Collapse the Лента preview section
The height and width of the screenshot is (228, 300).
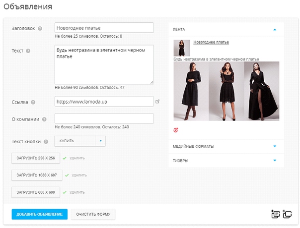click(275, 30)
